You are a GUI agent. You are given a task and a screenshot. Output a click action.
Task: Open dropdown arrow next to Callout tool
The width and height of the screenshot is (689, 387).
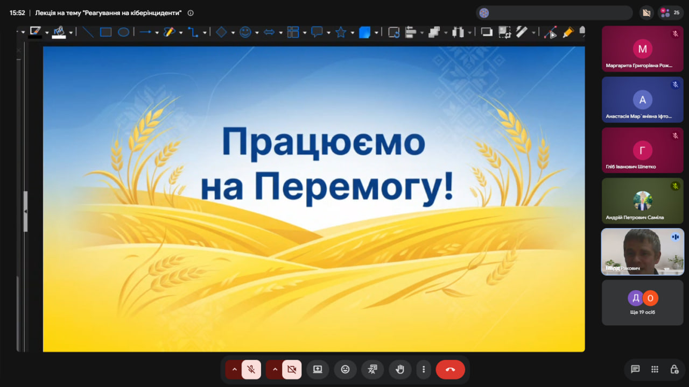[328, 33]
